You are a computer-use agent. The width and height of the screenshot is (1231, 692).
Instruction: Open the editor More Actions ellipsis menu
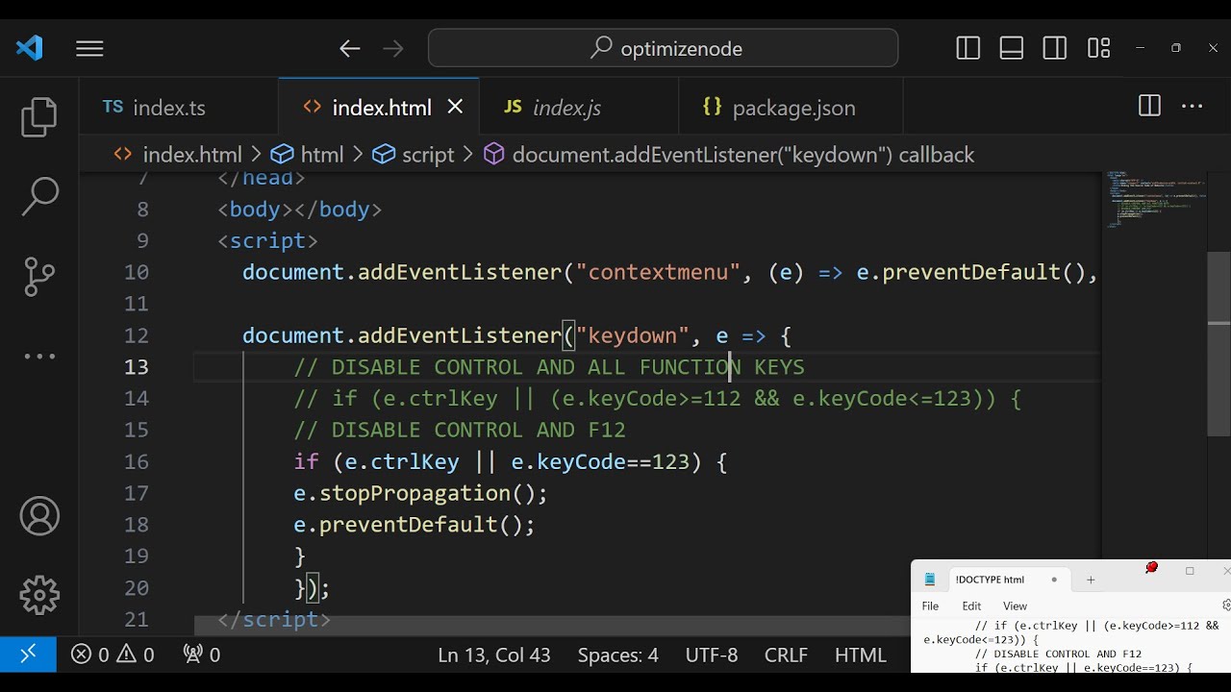point(1193,107)
